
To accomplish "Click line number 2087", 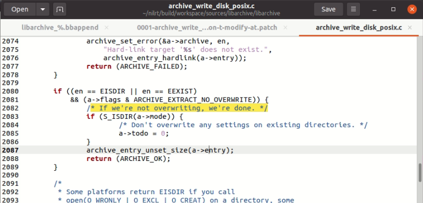I will [10, 150].
